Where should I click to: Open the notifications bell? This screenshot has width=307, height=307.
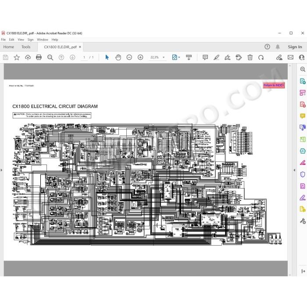[278, 47]
